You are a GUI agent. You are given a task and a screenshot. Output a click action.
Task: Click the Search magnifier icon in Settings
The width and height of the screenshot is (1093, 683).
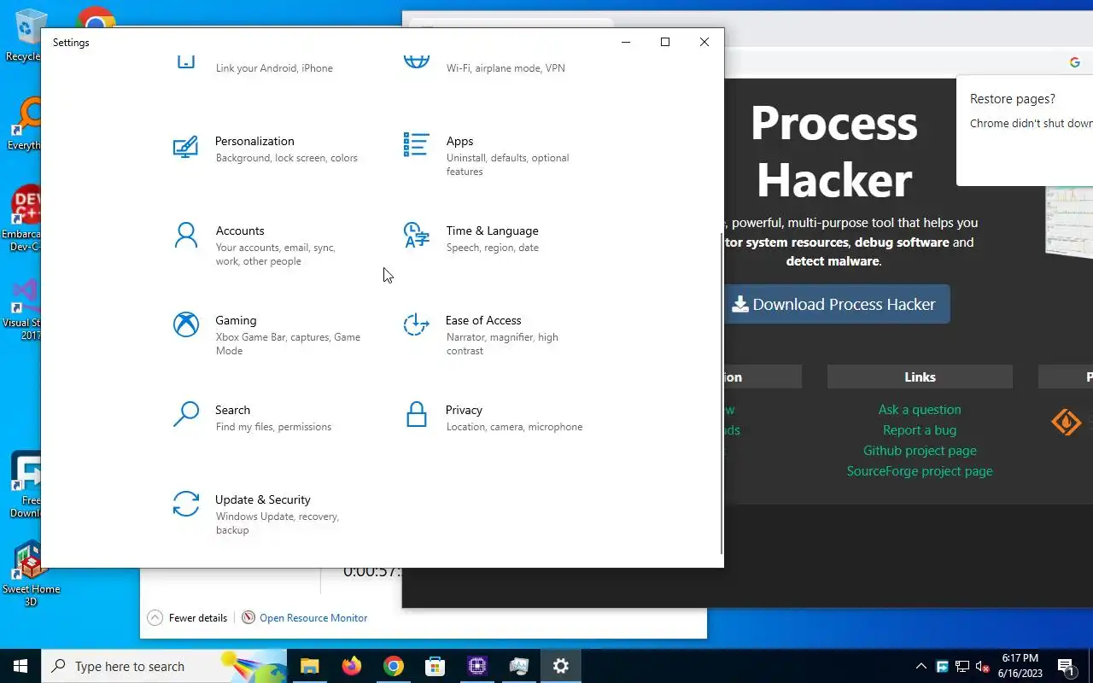(x=185, y=414)
